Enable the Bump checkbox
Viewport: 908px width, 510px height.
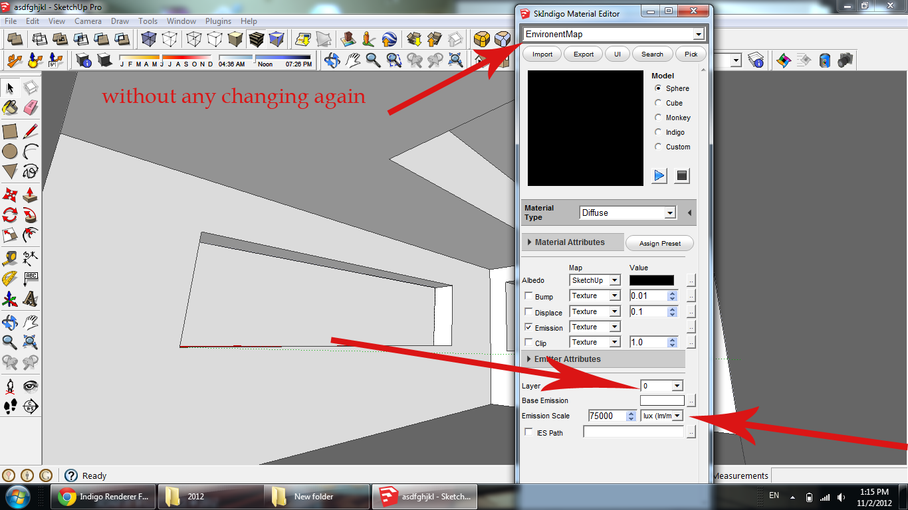[x=528, y=296]
